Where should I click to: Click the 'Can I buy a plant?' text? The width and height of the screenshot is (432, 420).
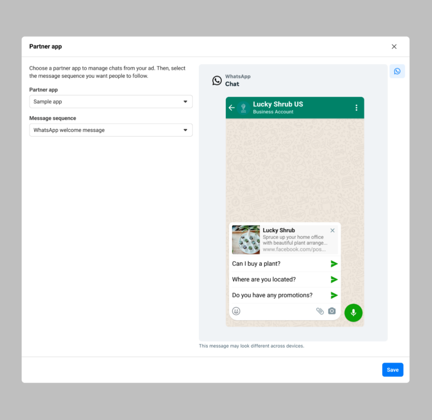[256, 264]
